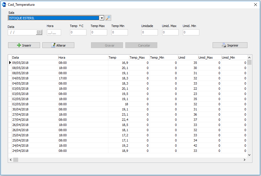The image size is (261, 176).
Task: Select the Umidade input field
Action: point(149,32)
